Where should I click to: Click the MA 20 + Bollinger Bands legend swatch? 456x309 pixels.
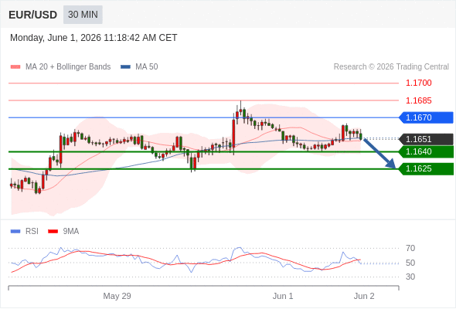(x=15, y=67)
